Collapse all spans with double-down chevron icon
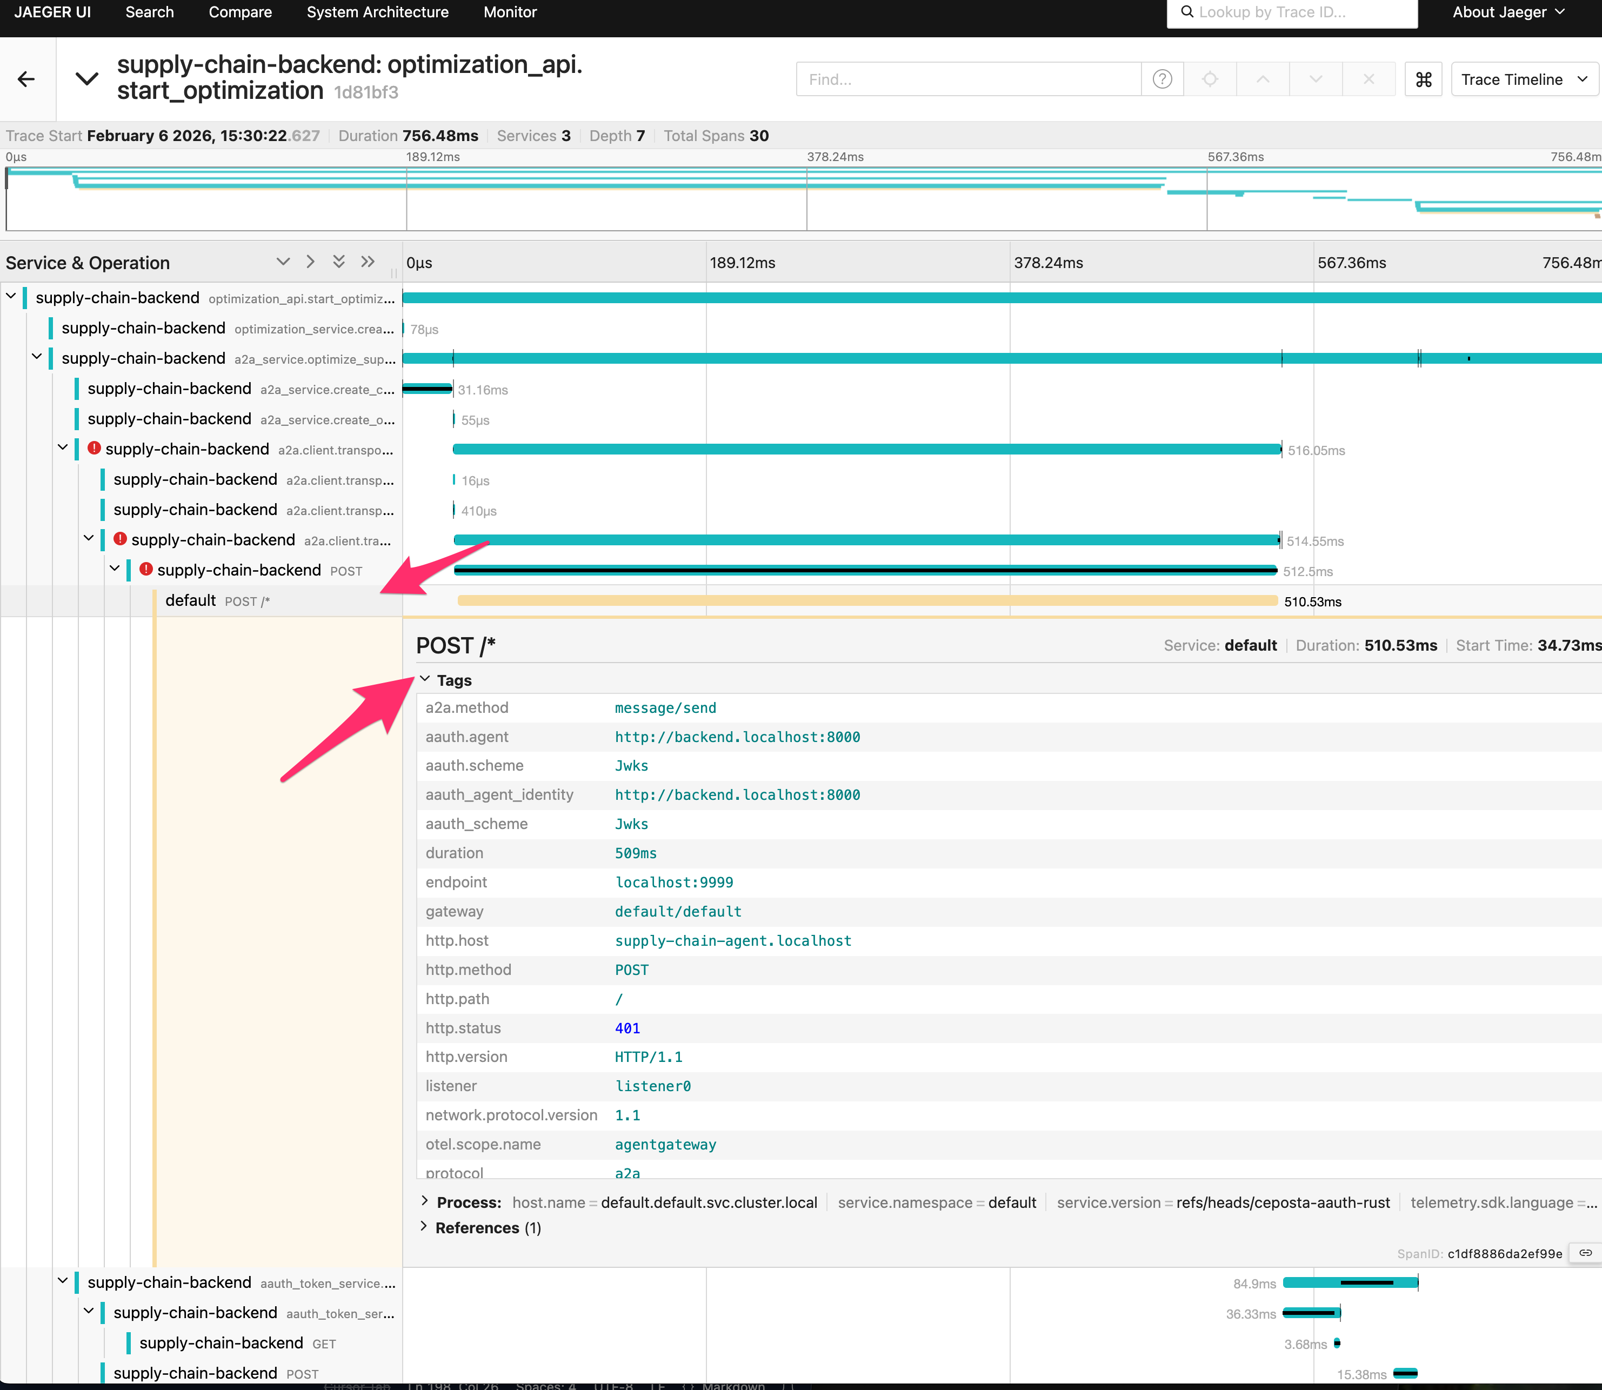This screenshot has width=1602, height=1390. tap(339, 262)
